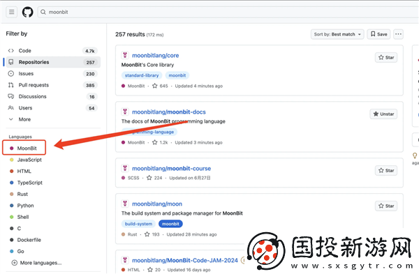This screenshot has height=274, width=419.
Task: Click the Discussions filter icon
Action: pyautogui.click(x=11, y=96)
